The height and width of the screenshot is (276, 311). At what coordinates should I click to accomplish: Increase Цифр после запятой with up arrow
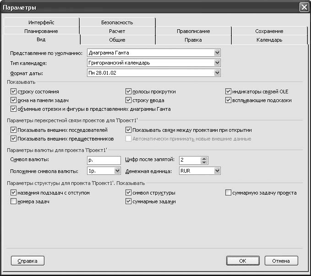pos(204,158)
